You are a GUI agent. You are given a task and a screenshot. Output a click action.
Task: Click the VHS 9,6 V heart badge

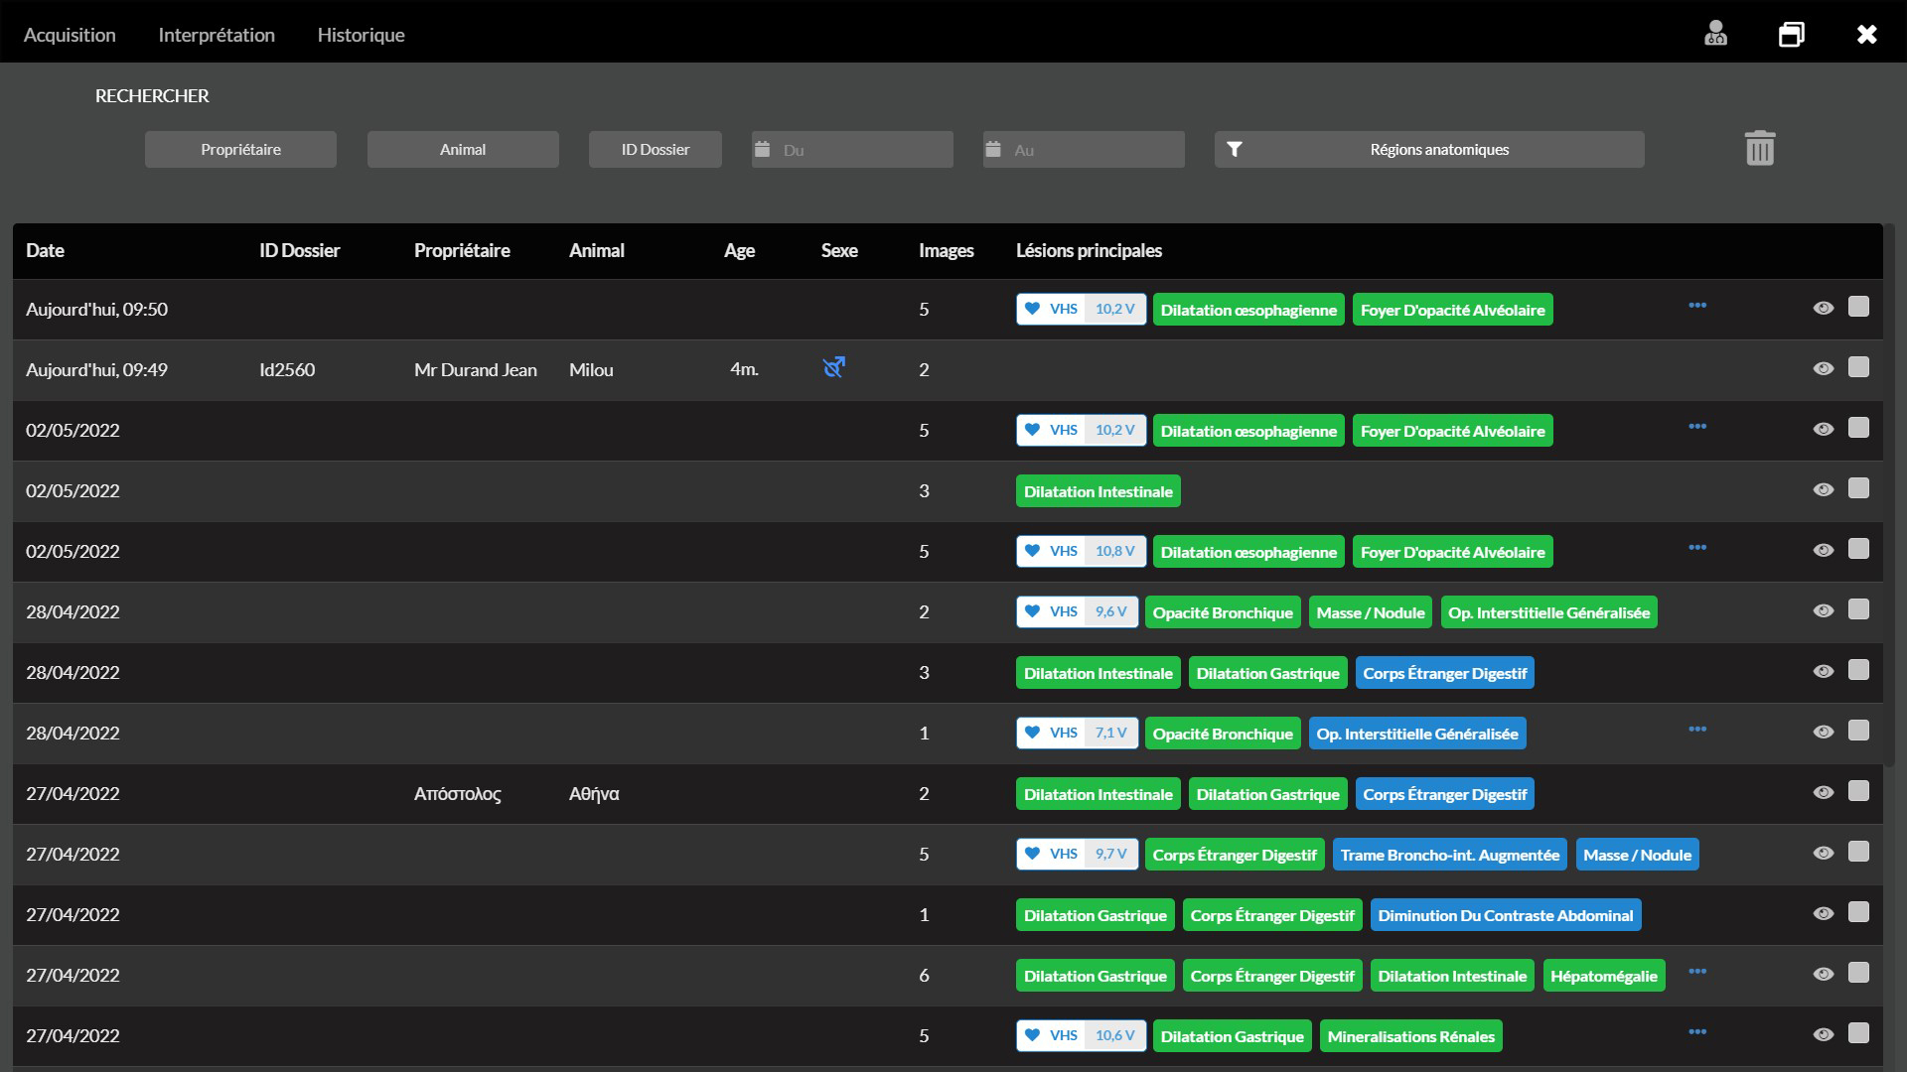1077,611
